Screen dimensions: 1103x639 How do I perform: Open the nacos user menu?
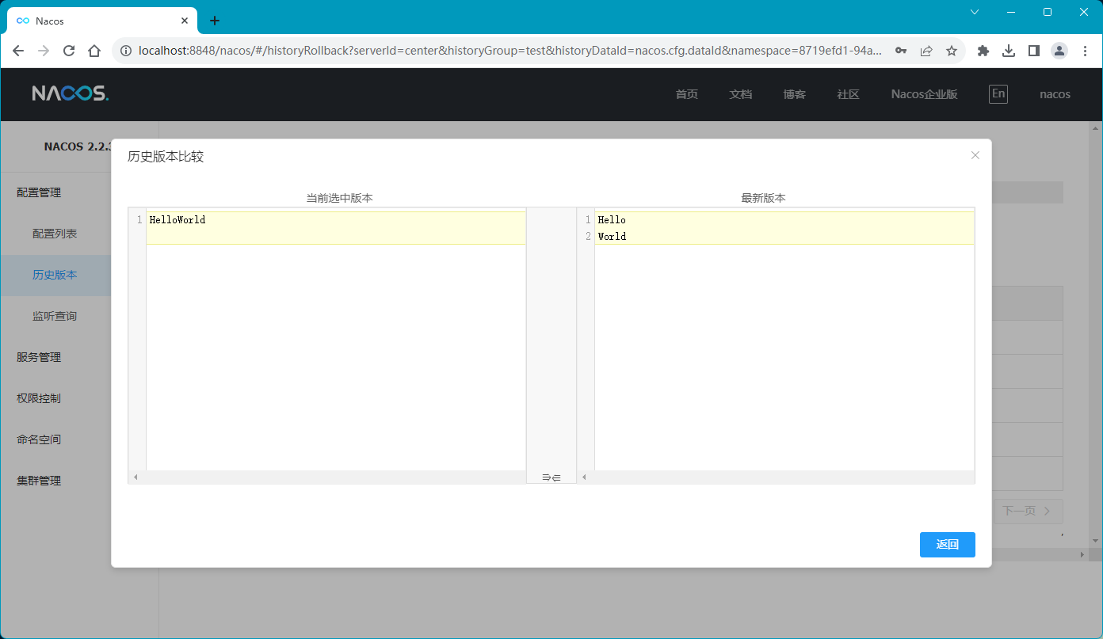coord(1055,94)
